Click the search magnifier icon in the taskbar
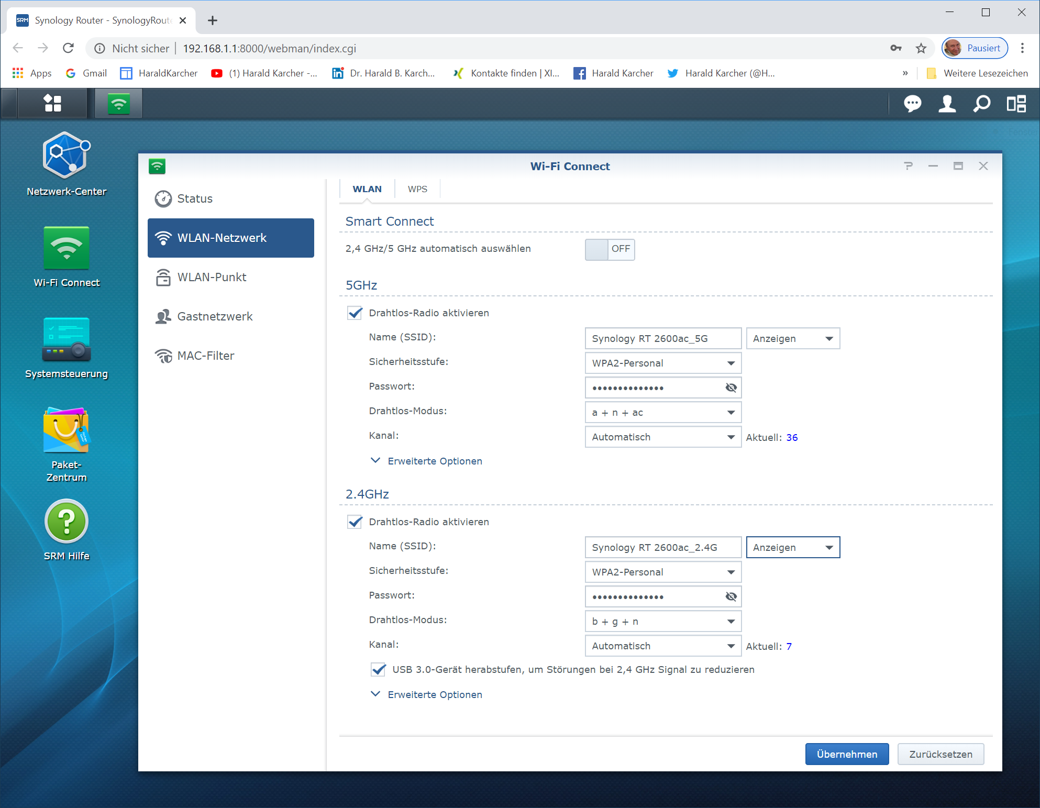Viewport: 1040px width, 808px height. (x=981, y=103)
